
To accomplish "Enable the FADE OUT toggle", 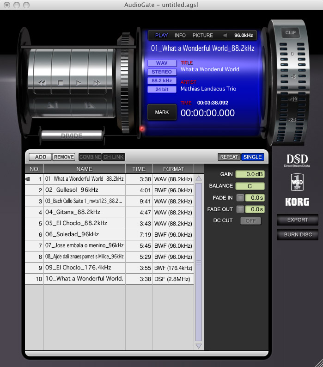I will (240, 209).
